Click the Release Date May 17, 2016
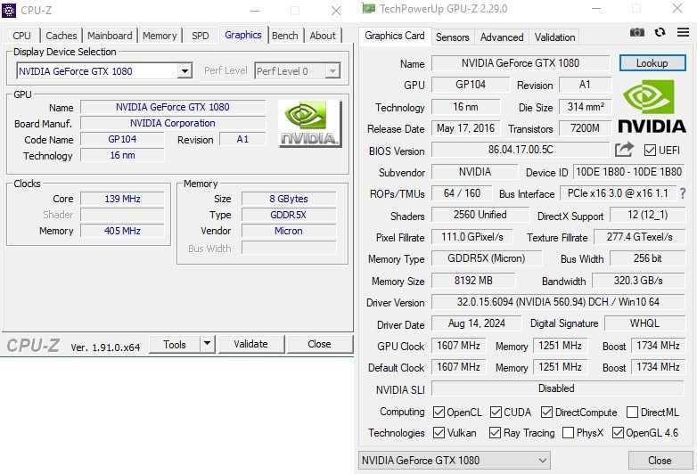 click(x=466, y=128)
